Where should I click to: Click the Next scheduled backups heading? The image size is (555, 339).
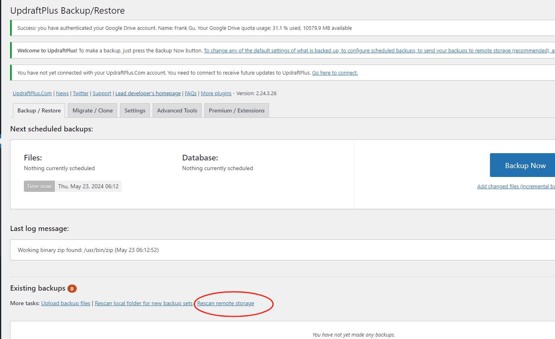52,129
